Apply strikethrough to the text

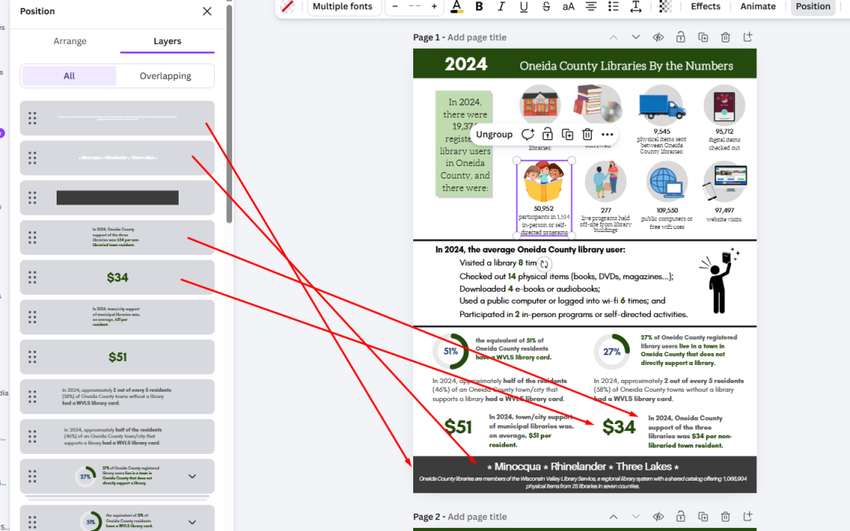point(545,6)
